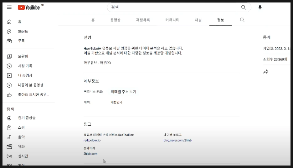Click the search magnifier button
Image resolution: width=293 pixels, height=168 pixels.
point(243,7)
